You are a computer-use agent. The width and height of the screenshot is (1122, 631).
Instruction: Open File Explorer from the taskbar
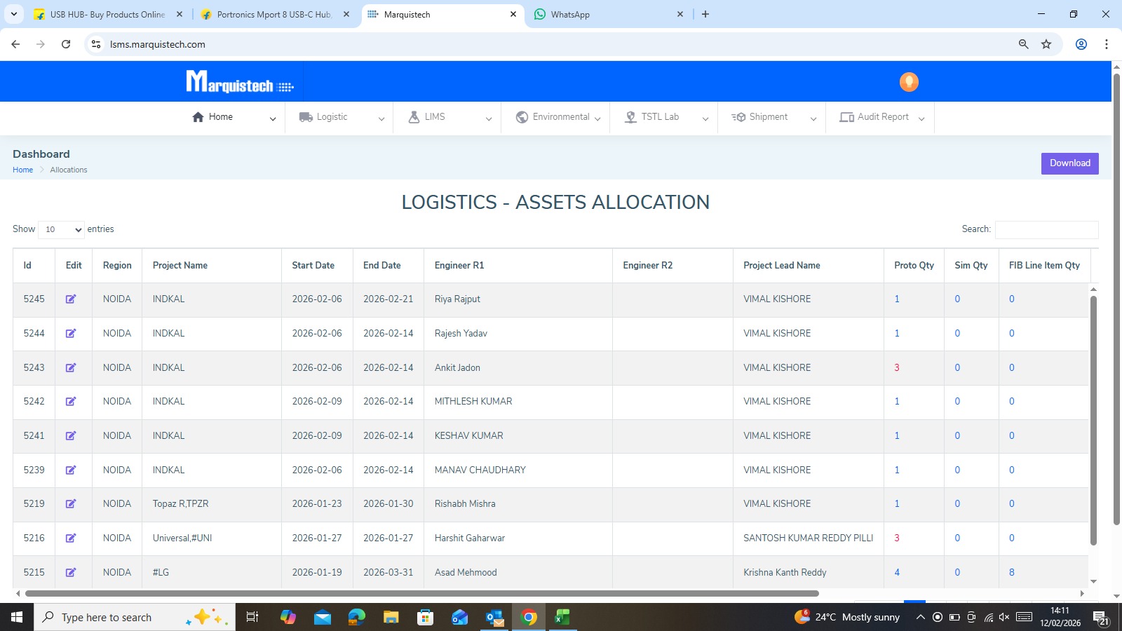(391, 617)
